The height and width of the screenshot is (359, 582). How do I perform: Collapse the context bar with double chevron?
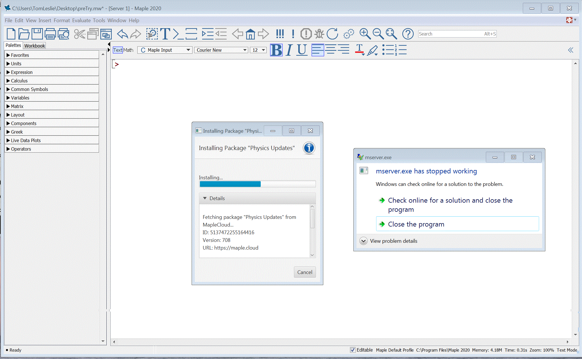pos(571,50)
